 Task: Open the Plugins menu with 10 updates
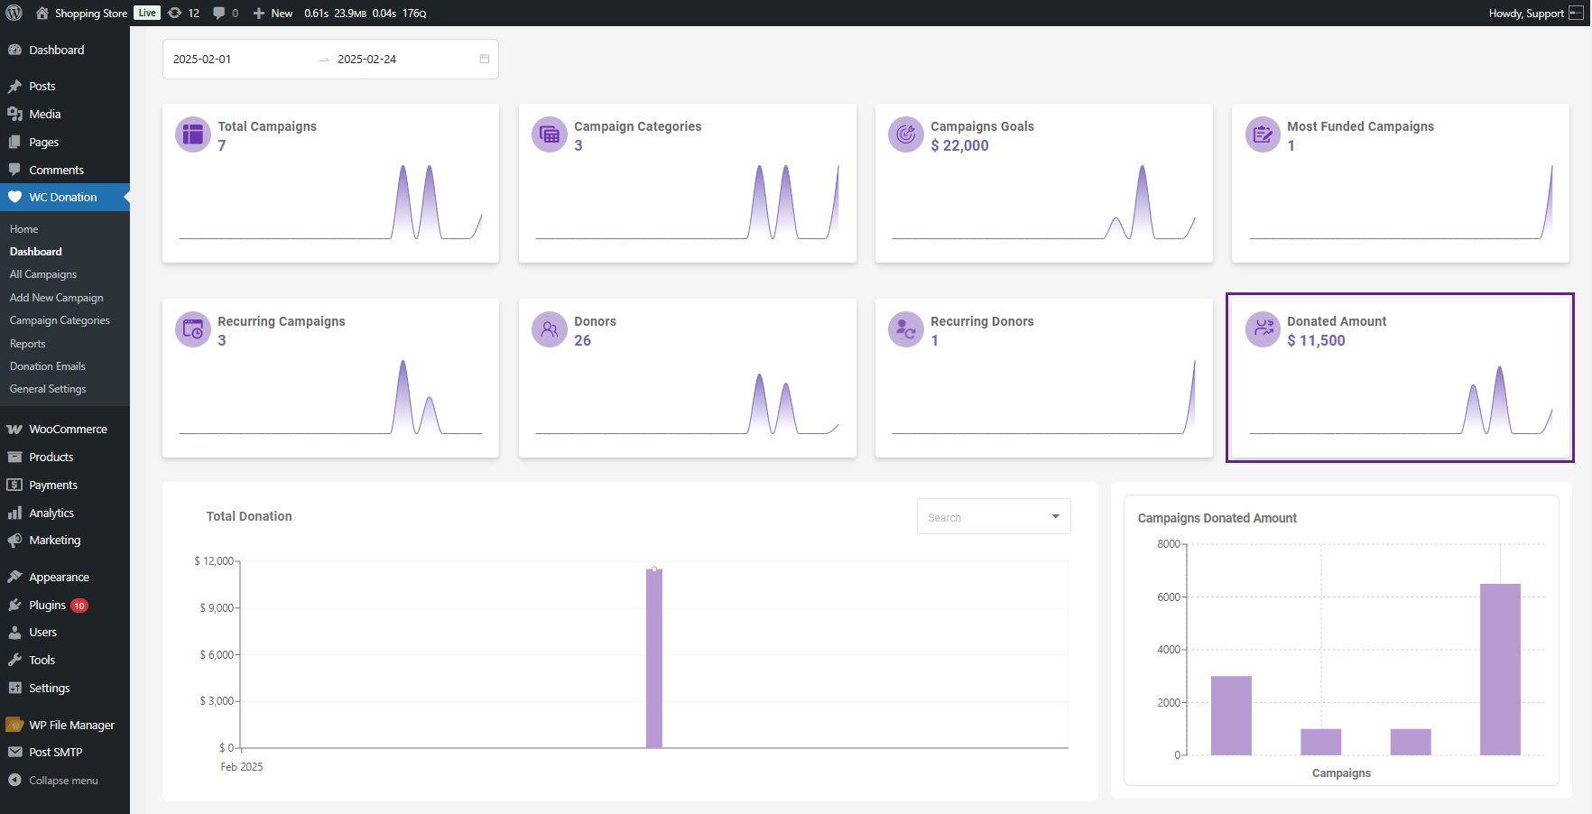pyautogui.click(x=48, y=606)
